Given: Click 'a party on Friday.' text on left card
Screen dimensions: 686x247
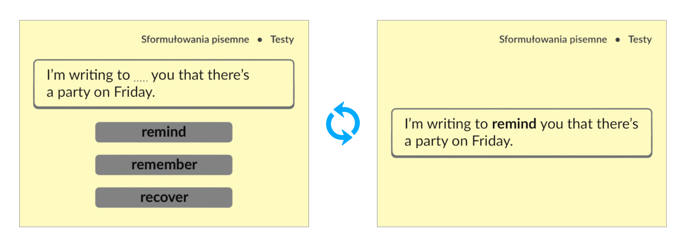Looking at the screenshot, I should (x=101, y=92).
